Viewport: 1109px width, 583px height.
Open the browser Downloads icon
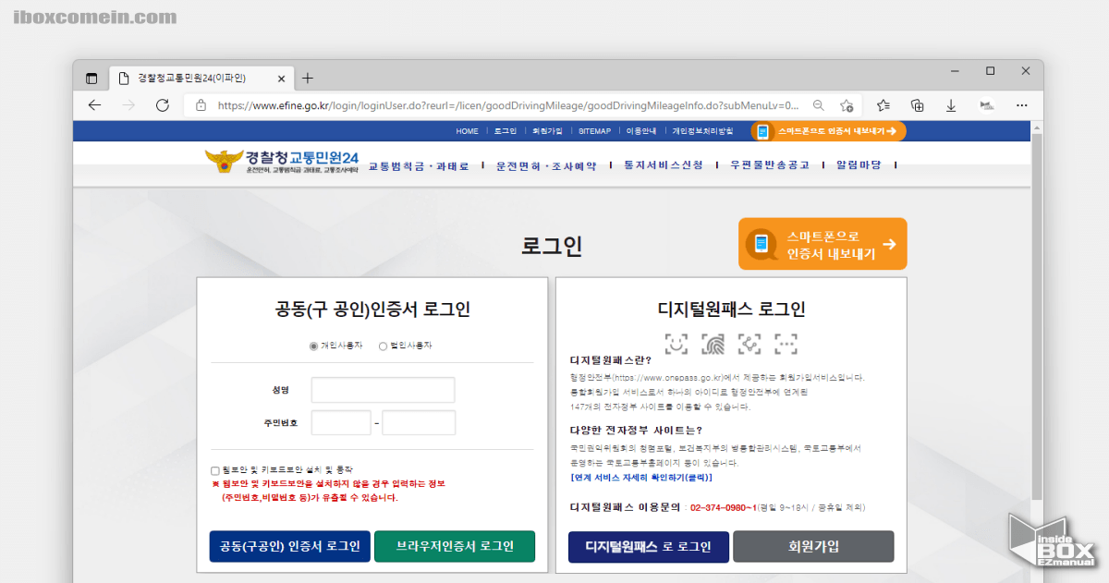(x=951, y=105)
